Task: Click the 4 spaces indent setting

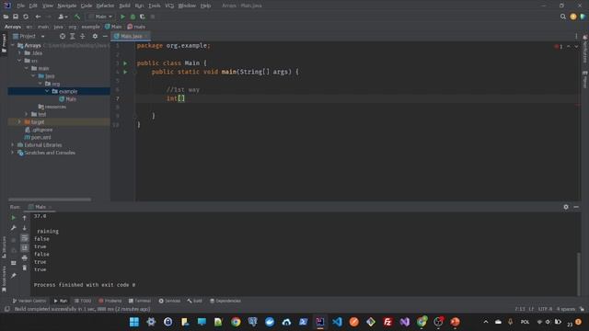Action: (x=566, y=309)
